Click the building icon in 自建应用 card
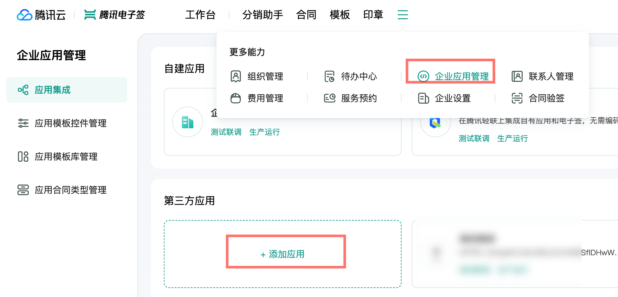This screenshot has height=297, width=618. tap(188, 122)
